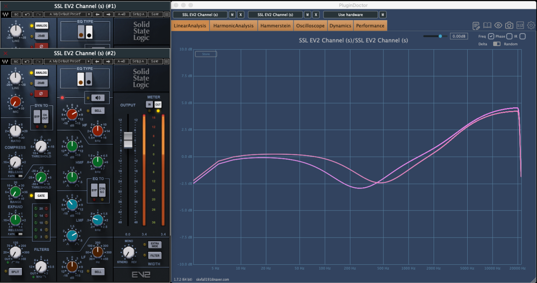Click Save button in SSL EV2 #2
537x283 pixels.
coord(155,61)
